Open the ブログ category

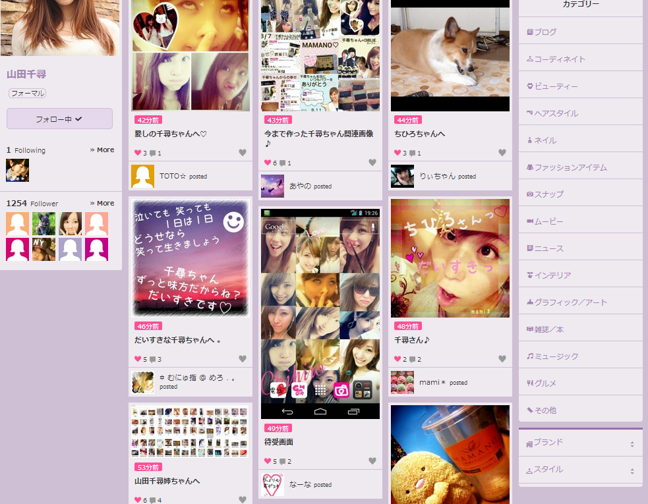580,32
